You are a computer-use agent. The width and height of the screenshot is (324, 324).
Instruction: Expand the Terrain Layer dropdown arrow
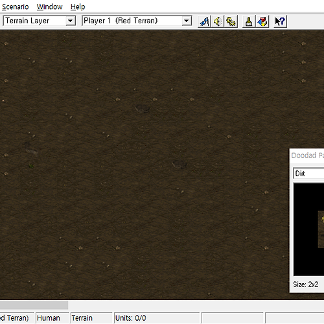[70, 21]
